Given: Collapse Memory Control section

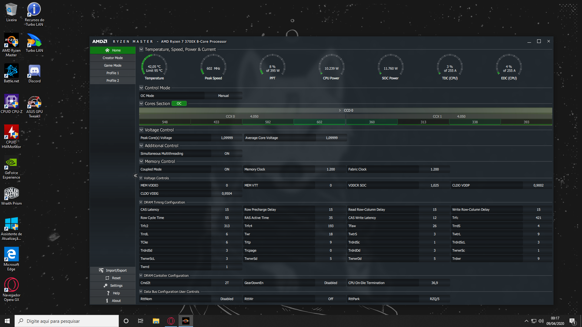Looking at the screenshot, I should click(x=141, y=161).
